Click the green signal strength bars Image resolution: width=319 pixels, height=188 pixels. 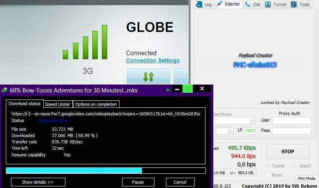85,42
